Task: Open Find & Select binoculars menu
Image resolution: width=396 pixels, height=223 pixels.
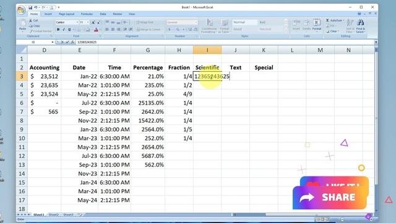Action: [361, 26]
